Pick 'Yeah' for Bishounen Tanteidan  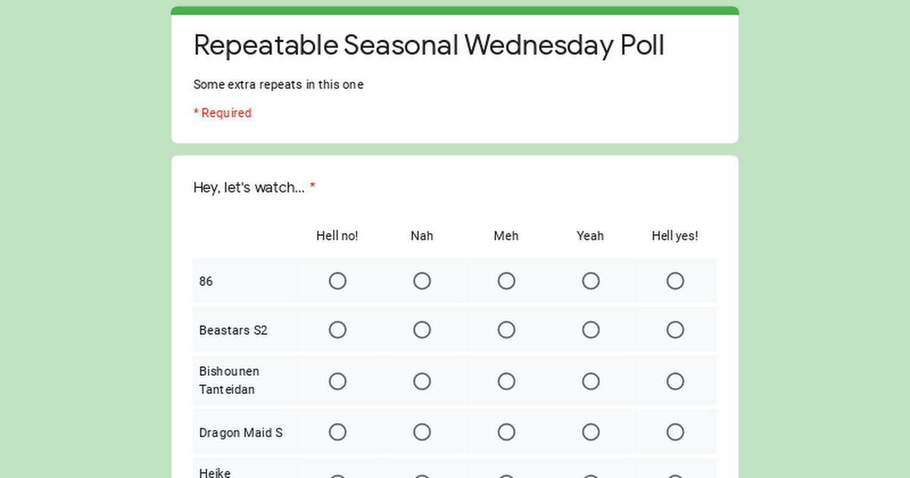[591, 381]
